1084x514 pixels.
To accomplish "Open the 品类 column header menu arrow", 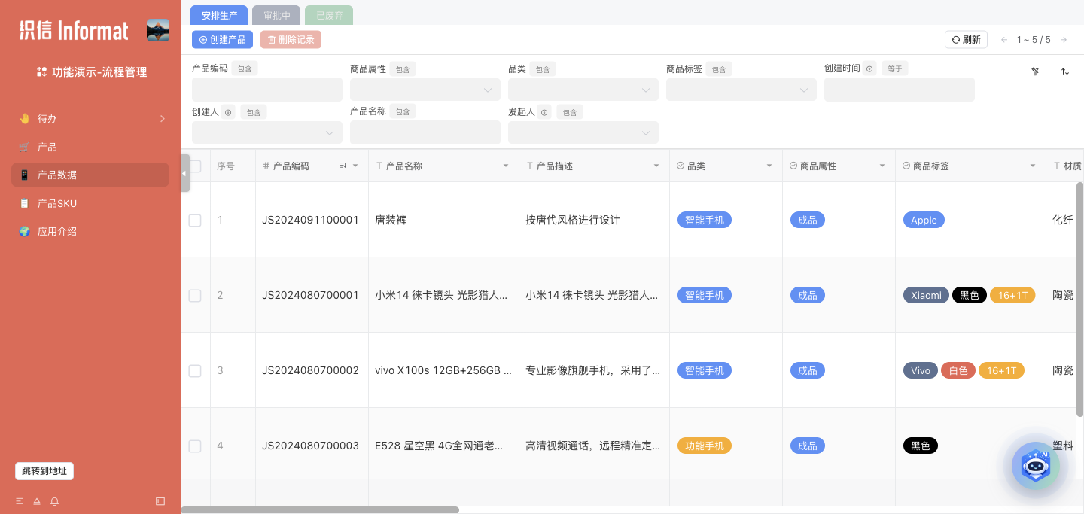I will [x=769, y=166].
